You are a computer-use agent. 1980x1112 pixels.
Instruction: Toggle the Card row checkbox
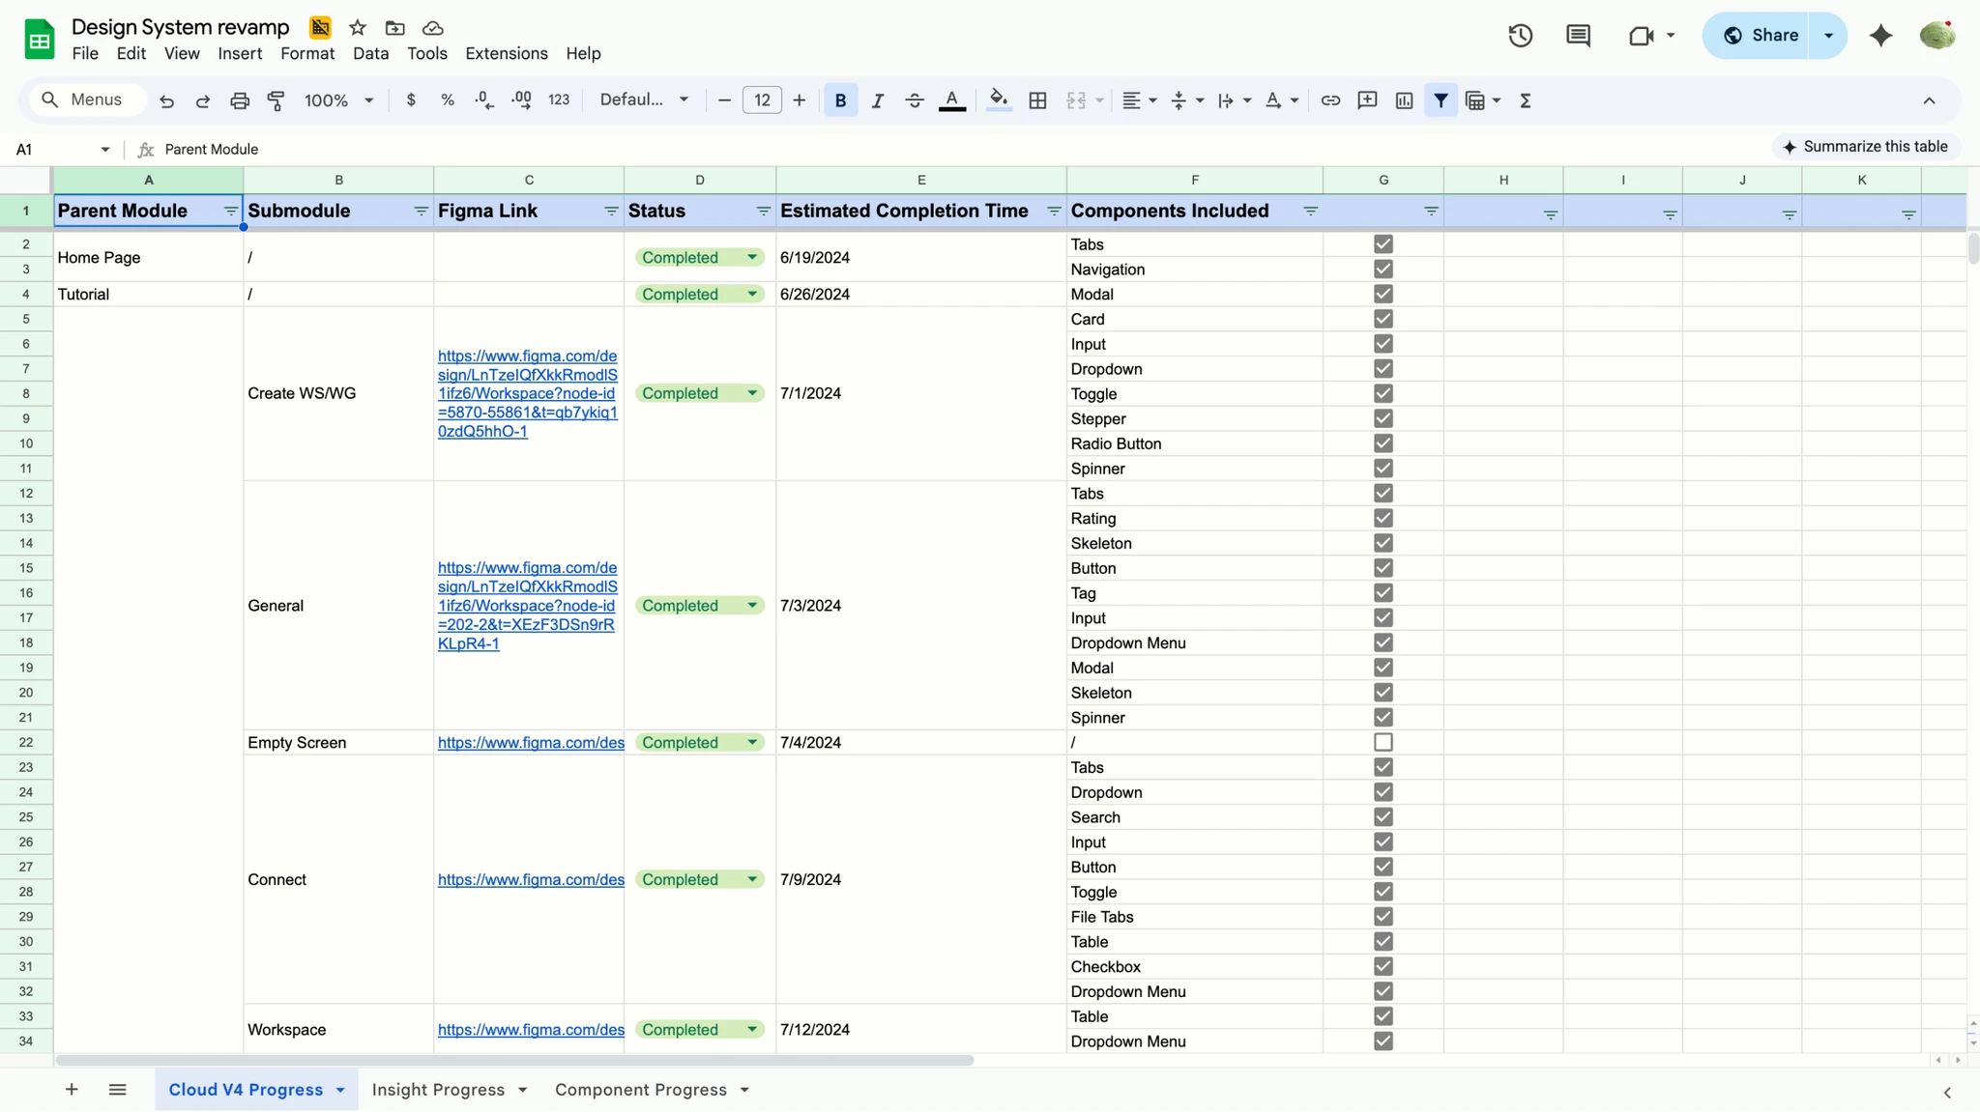[1383, 319]
